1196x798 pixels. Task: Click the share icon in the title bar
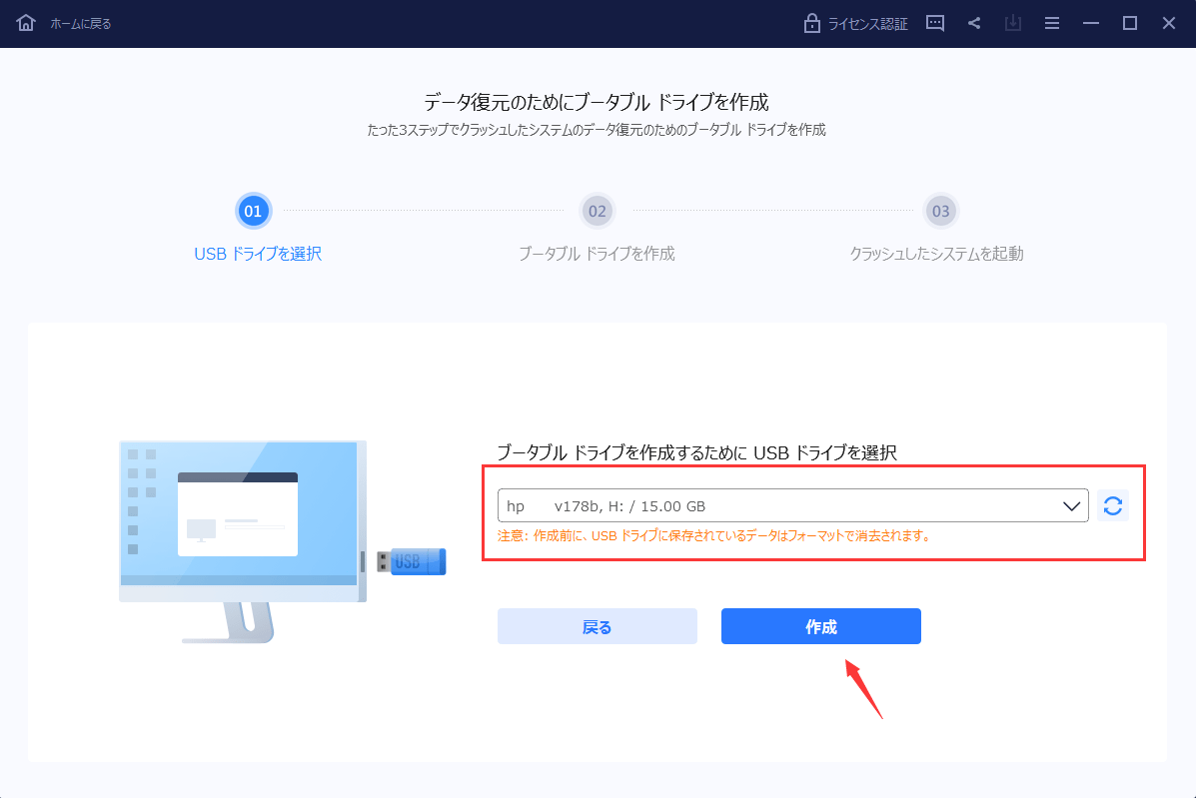974,23
